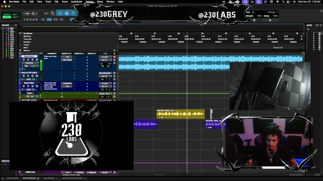Image resolution: width=323 pixels, height=181 pixels.
Task: Click the dyn button on Beat Here
Action: [26, 66]
